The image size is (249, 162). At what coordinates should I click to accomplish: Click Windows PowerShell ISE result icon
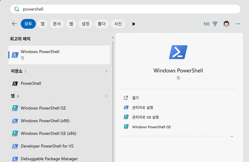(x=15, y=108)
